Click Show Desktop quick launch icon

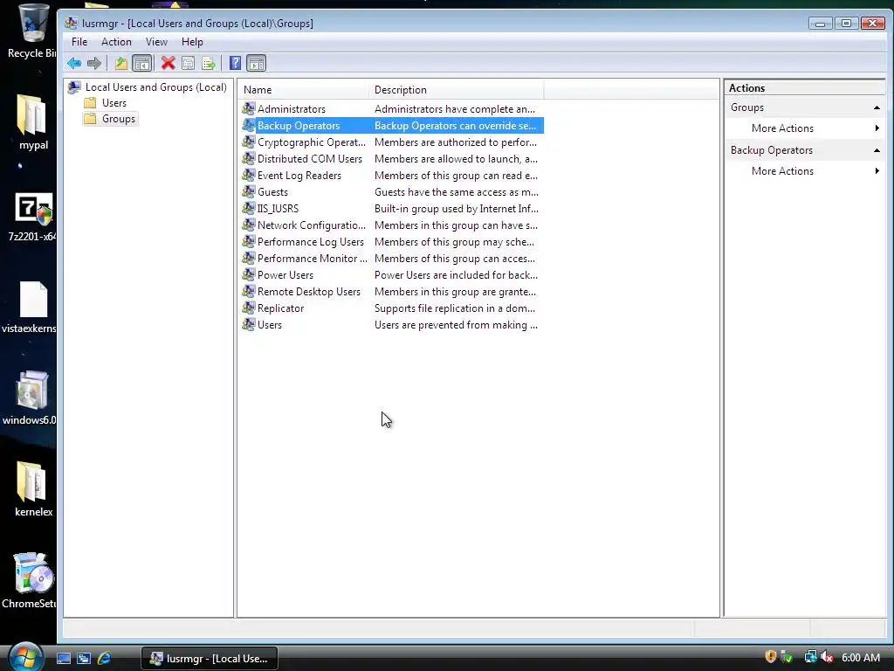tap(63, 659)
